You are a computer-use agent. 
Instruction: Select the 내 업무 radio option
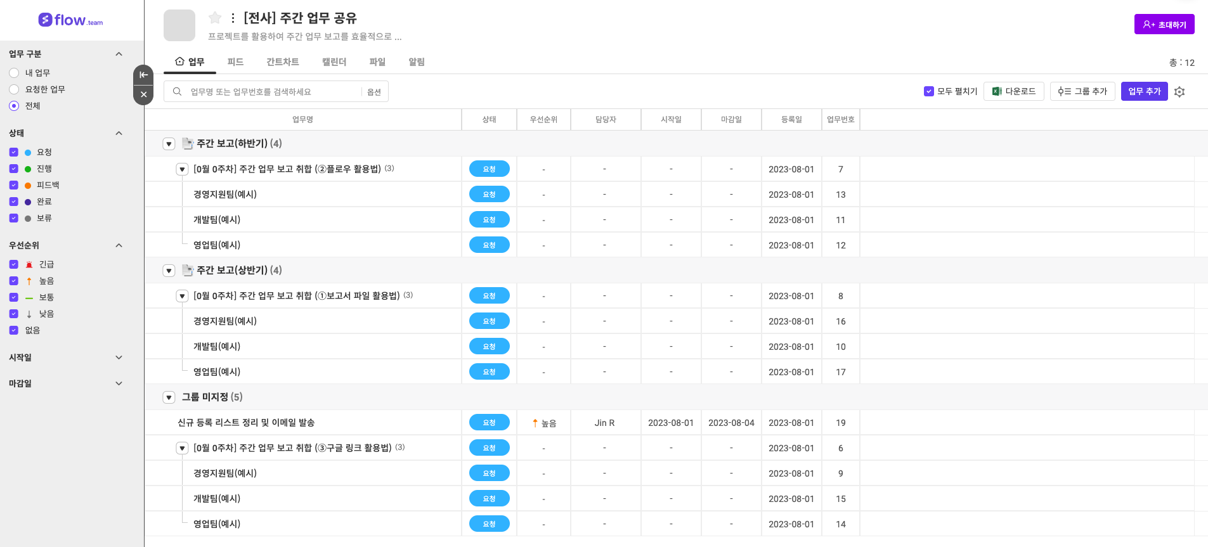click(x=14, y=73)
